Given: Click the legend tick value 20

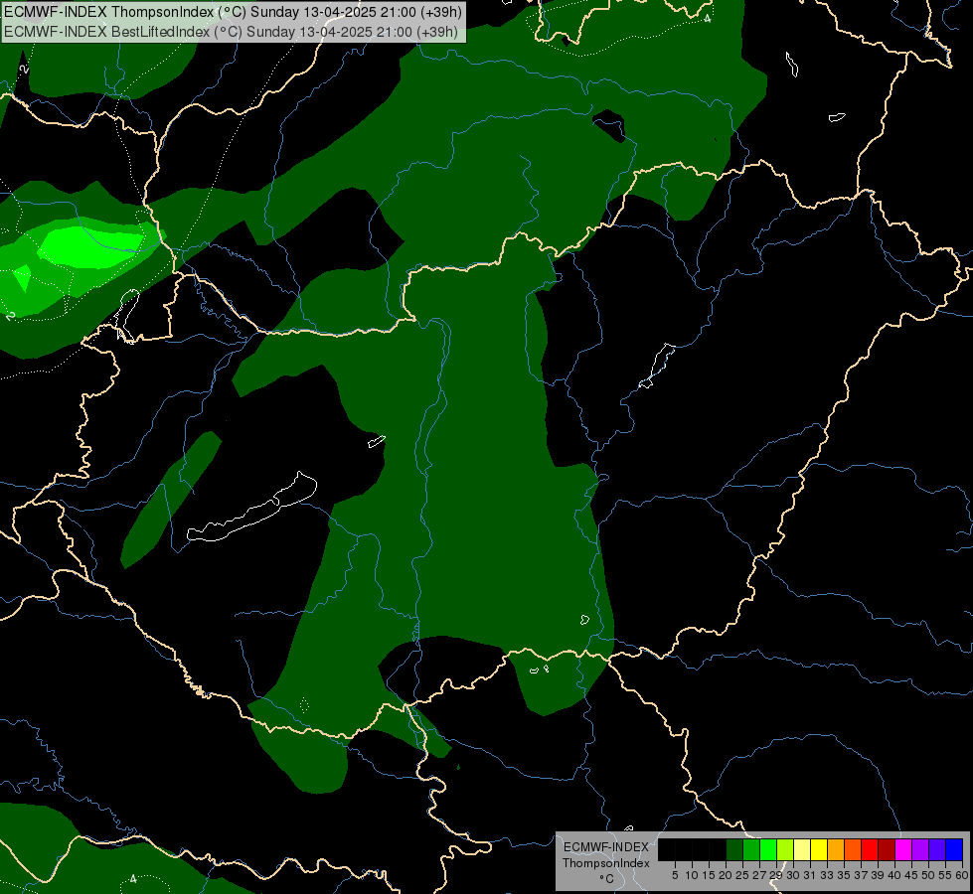Looking at the screenshot, I should (x=726, y=875).
